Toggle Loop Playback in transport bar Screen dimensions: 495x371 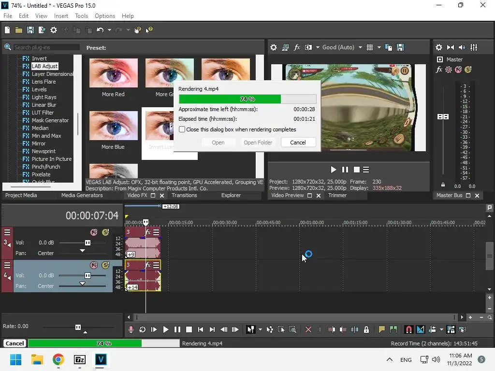pyautogui.click(x=143, y=329)
